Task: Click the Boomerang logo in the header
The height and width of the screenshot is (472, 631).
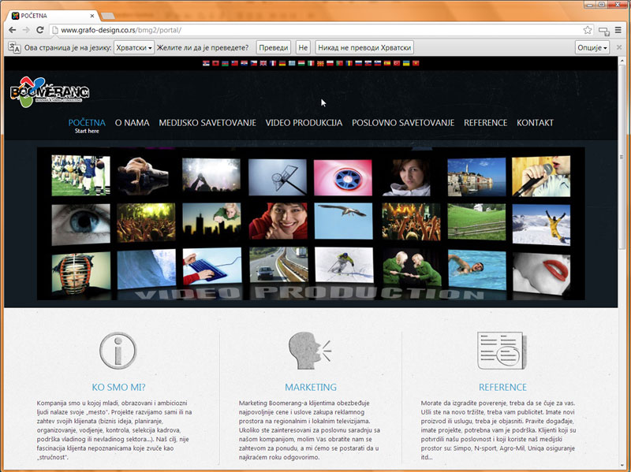Action: (x=50, y=91)
